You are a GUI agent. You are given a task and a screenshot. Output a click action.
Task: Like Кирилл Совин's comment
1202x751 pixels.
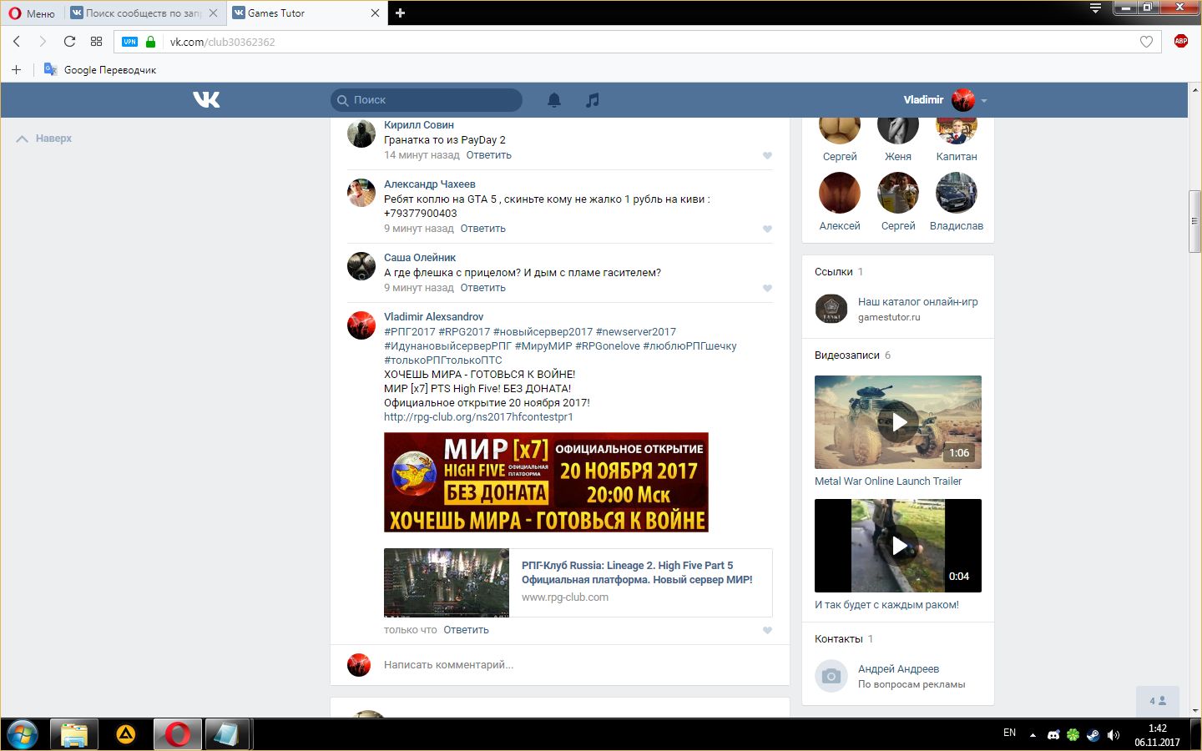[x=767, y=156]
